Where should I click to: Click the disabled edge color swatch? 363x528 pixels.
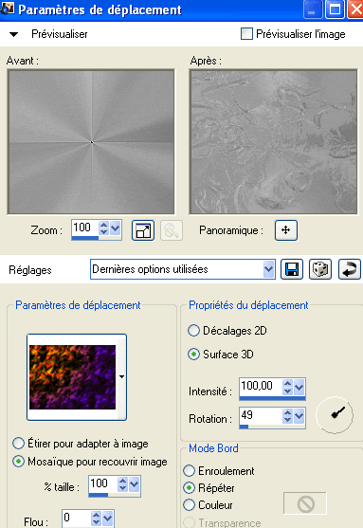pyautogui.click(x=305, y=503)
